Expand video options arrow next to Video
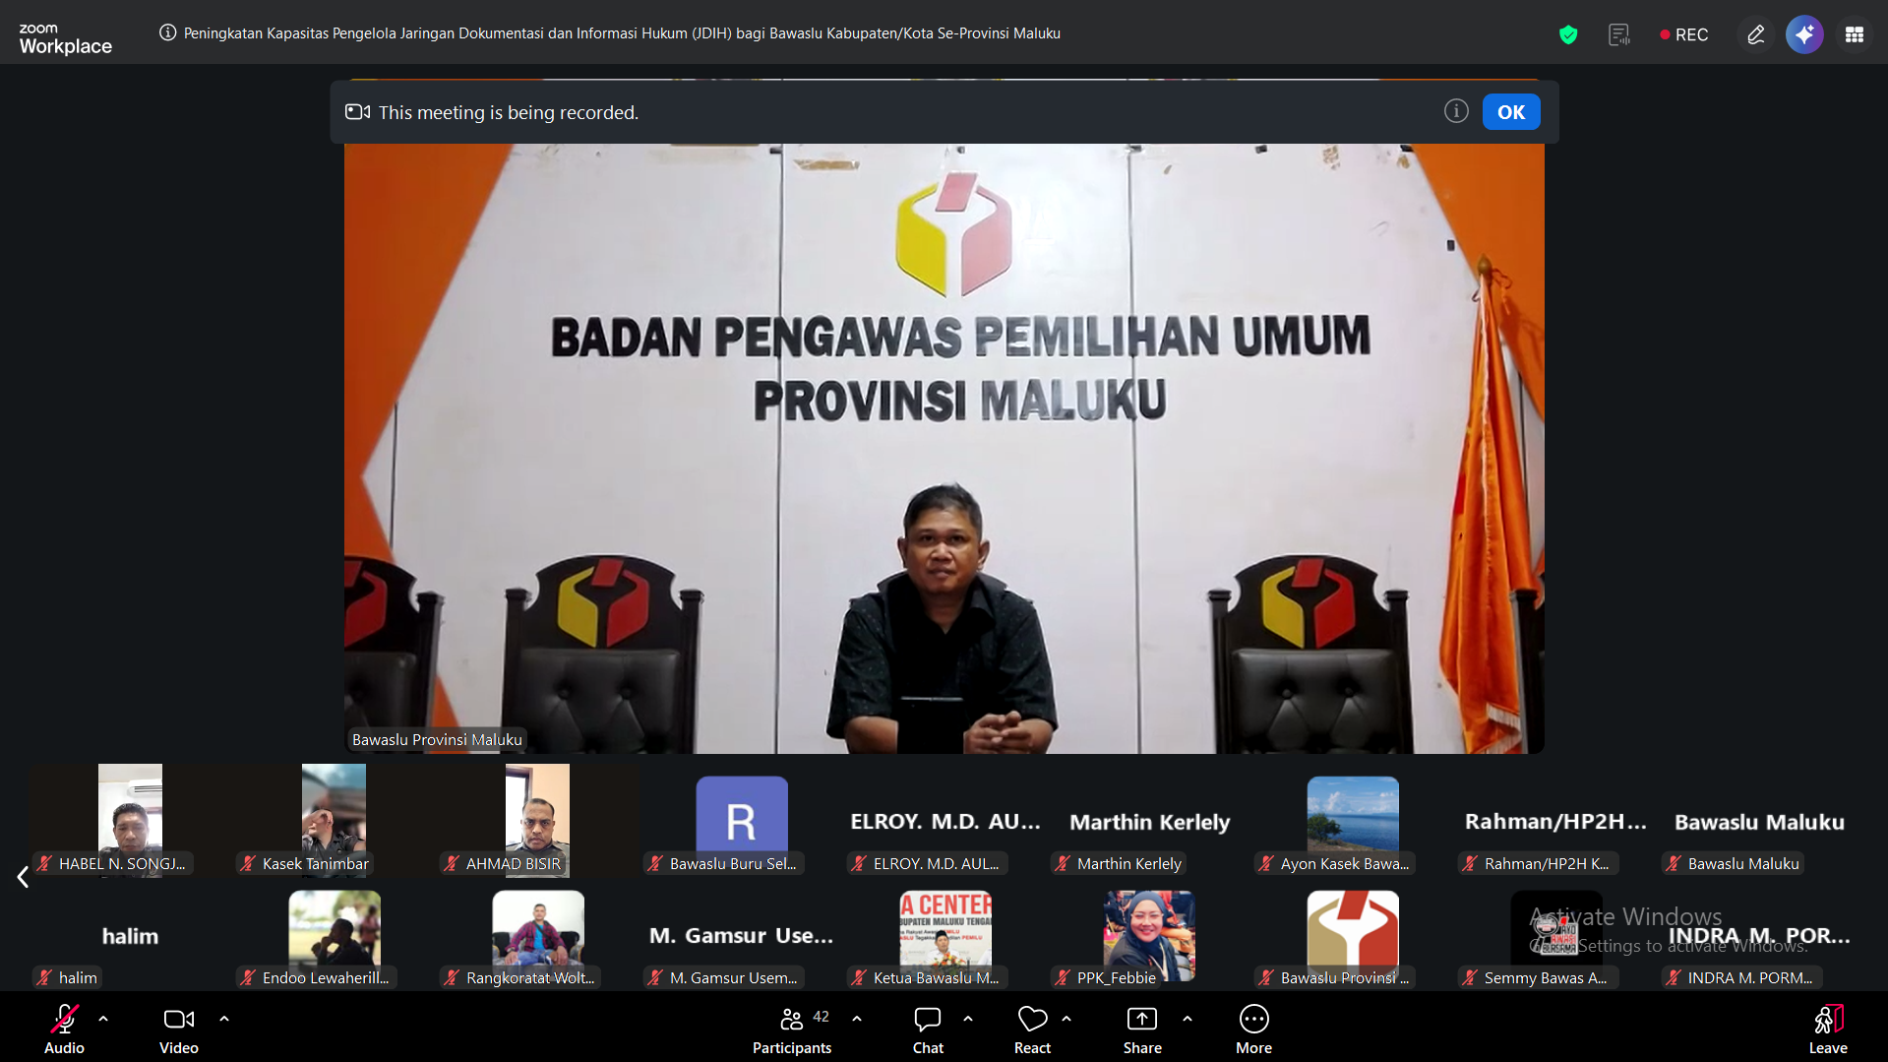 pos(224,1019)
